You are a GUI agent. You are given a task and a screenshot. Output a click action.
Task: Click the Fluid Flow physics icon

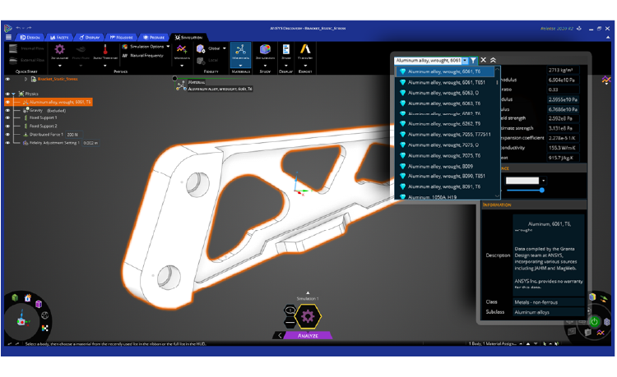tap(81, 49)
